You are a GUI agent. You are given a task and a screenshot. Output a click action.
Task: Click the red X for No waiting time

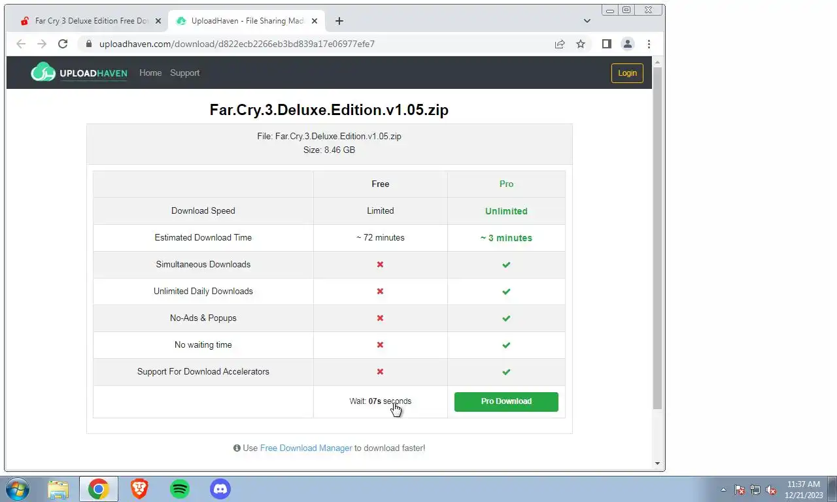(x=380, y=344)
